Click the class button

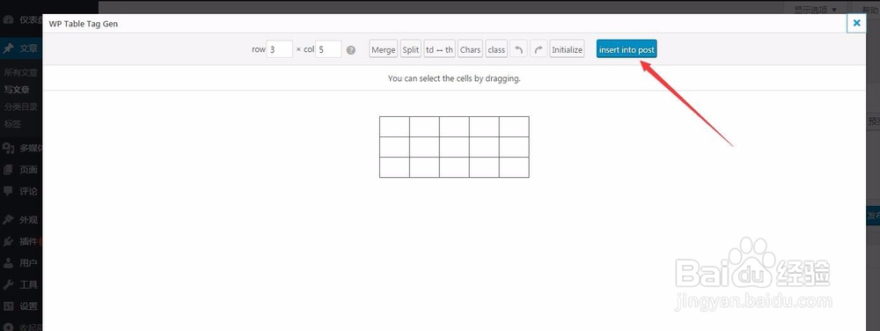[496, 49]
